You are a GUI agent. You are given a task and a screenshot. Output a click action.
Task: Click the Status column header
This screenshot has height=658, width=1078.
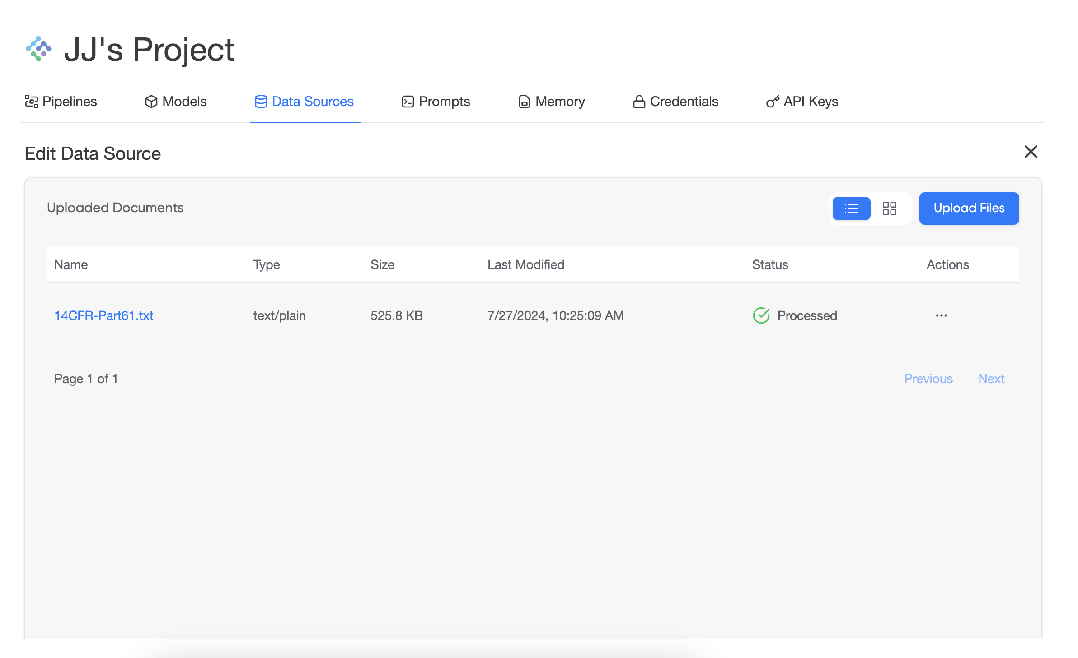click(770, 264)
